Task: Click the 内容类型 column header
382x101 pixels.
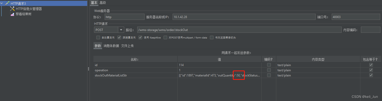Action: [318, 59]
